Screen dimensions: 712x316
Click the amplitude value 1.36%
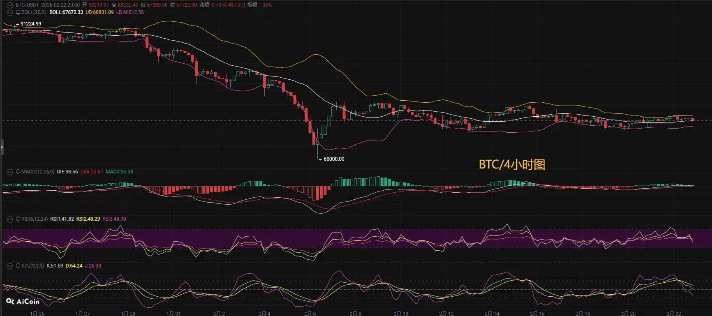265,5
